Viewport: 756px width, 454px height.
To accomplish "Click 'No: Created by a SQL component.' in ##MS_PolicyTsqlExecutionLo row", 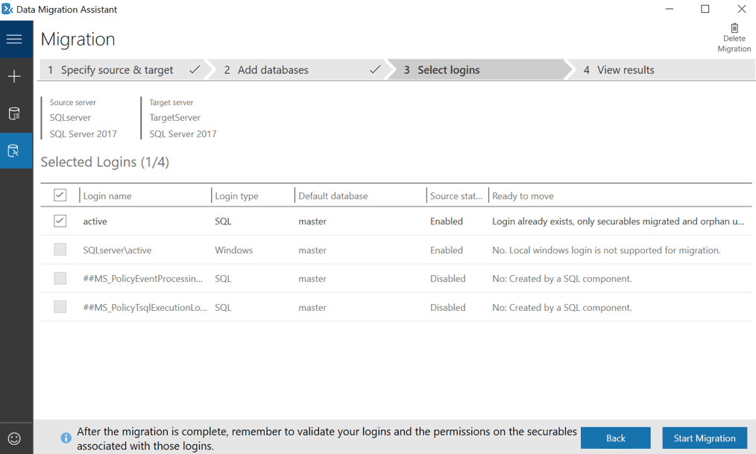I will click(561, 307).
